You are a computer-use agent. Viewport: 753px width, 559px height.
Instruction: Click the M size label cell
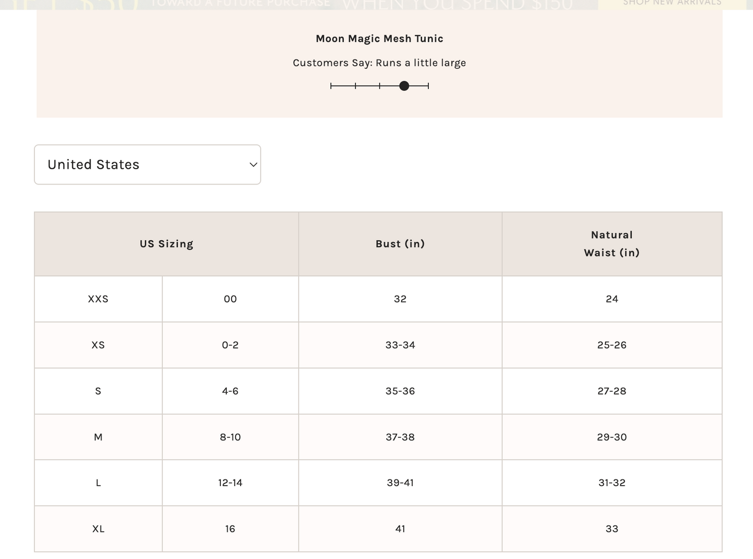coord(98,437)
